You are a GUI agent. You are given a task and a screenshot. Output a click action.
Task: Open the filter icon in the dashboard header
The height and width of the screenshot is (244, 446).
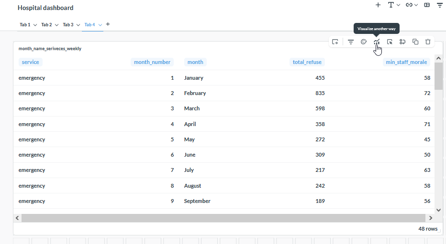tap(440, 5)
